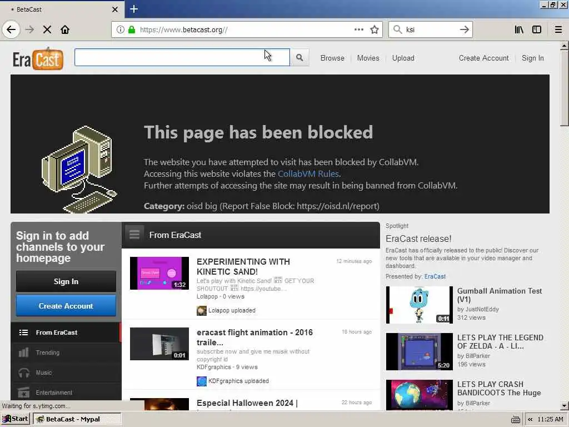Click Create Account in the top navigation
Image resolution: width=569 pixels, height=427 pixels.
(483, 58)
